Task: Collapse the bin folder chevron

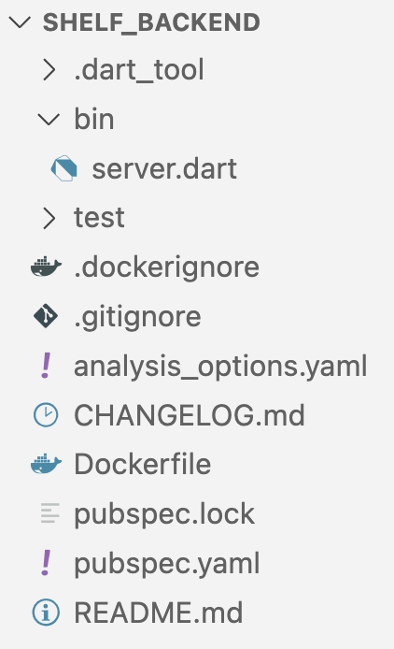Action: tap(49, 119)
